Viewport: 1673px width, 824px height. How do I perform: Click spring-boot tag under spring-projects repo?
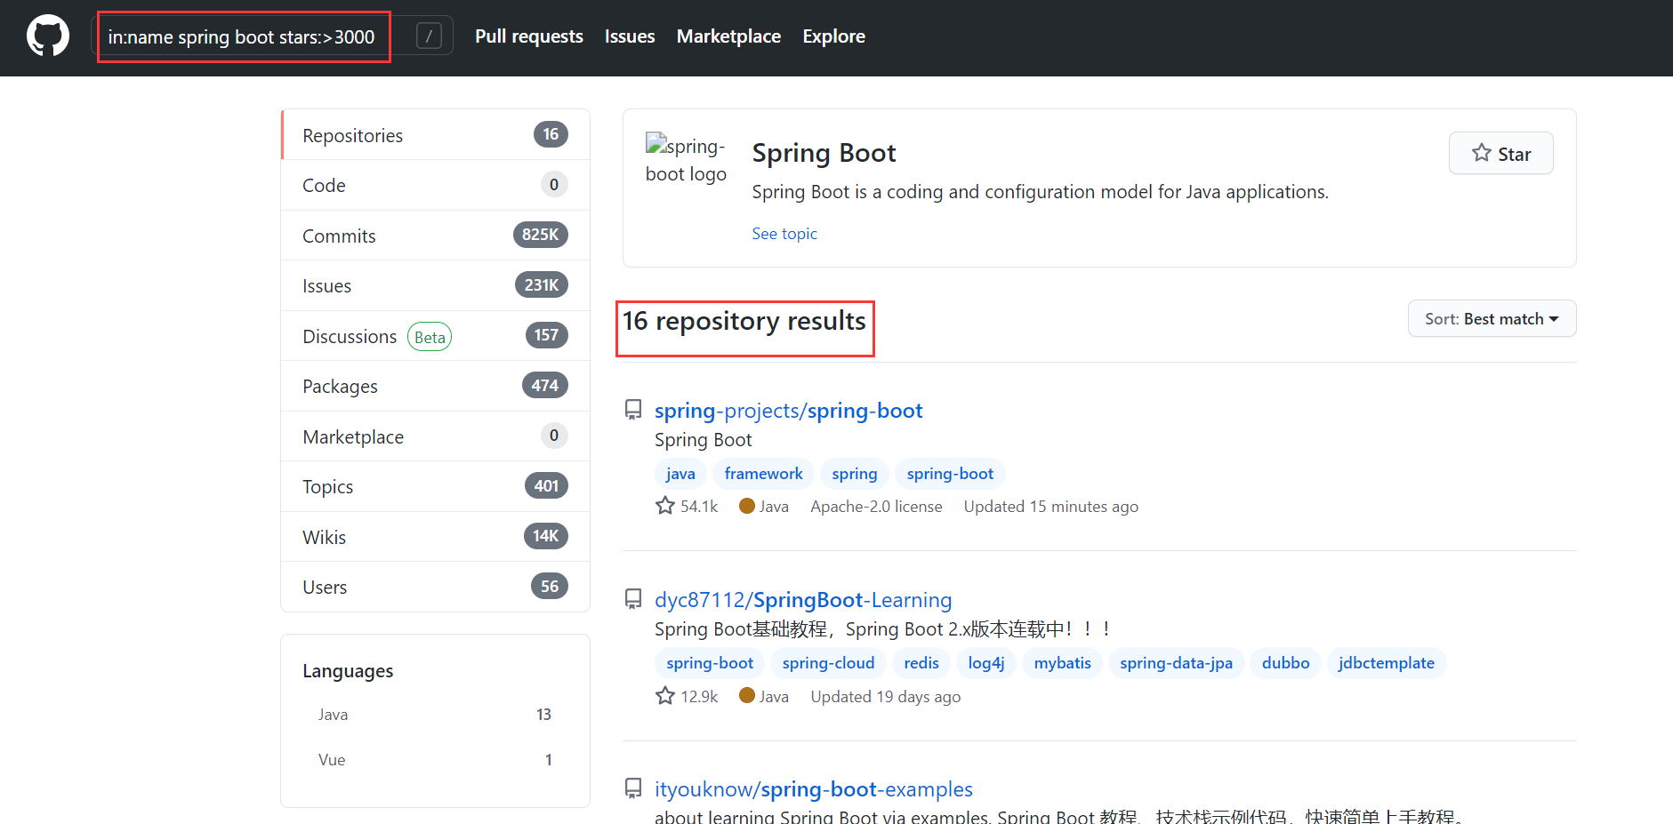[x=950, y=474]
